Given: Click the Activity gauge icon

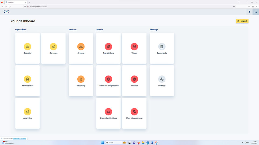Looking at the screenshot, I should pyautogui.click(x=134, y=79).
